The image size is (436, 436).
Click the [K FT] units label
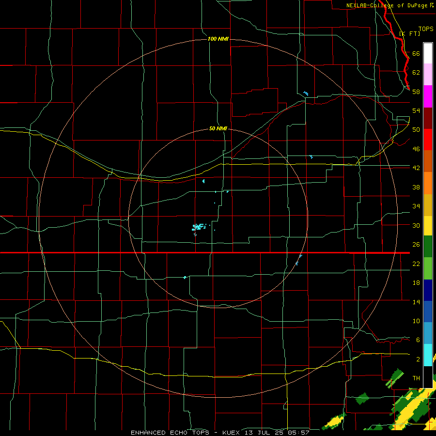click(x=409, y=33)
